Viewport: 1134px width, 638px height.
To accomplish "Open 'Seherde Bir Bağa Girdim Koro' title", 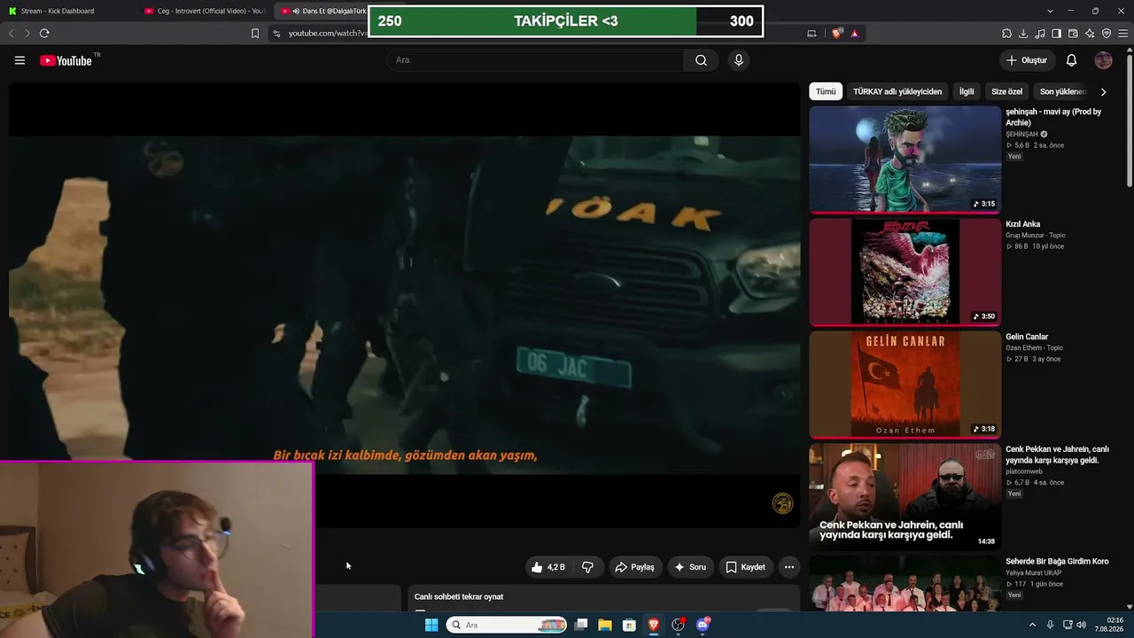I will click(1057, 562).
